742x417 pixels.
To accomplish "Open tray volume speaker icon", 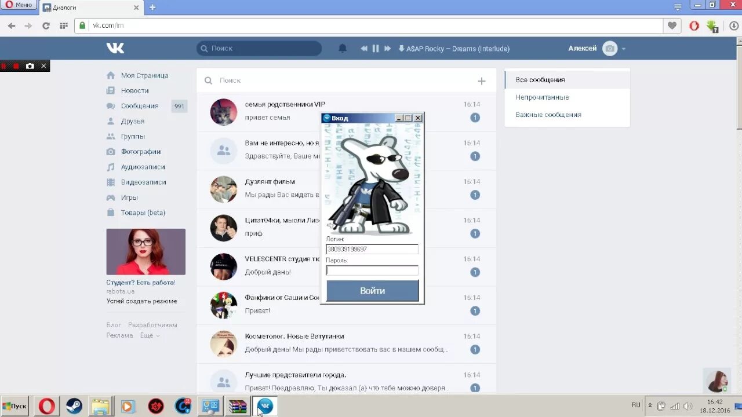I will pos(688,406).
